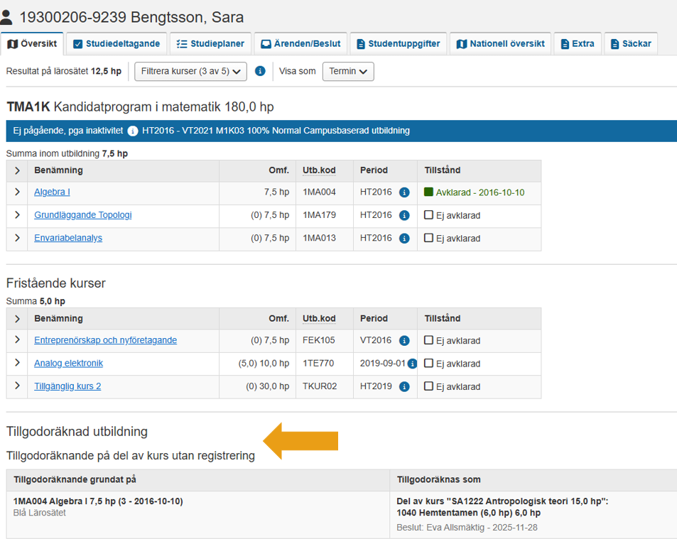Click Ej avklarad checkbox for Analog elektronik

(428, 364)
